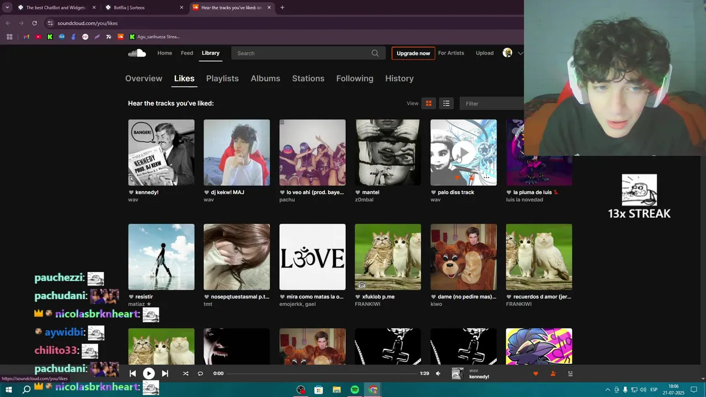Click the Filter input field
Viewport: 706px width, 397px height.
tap(491, 104)
